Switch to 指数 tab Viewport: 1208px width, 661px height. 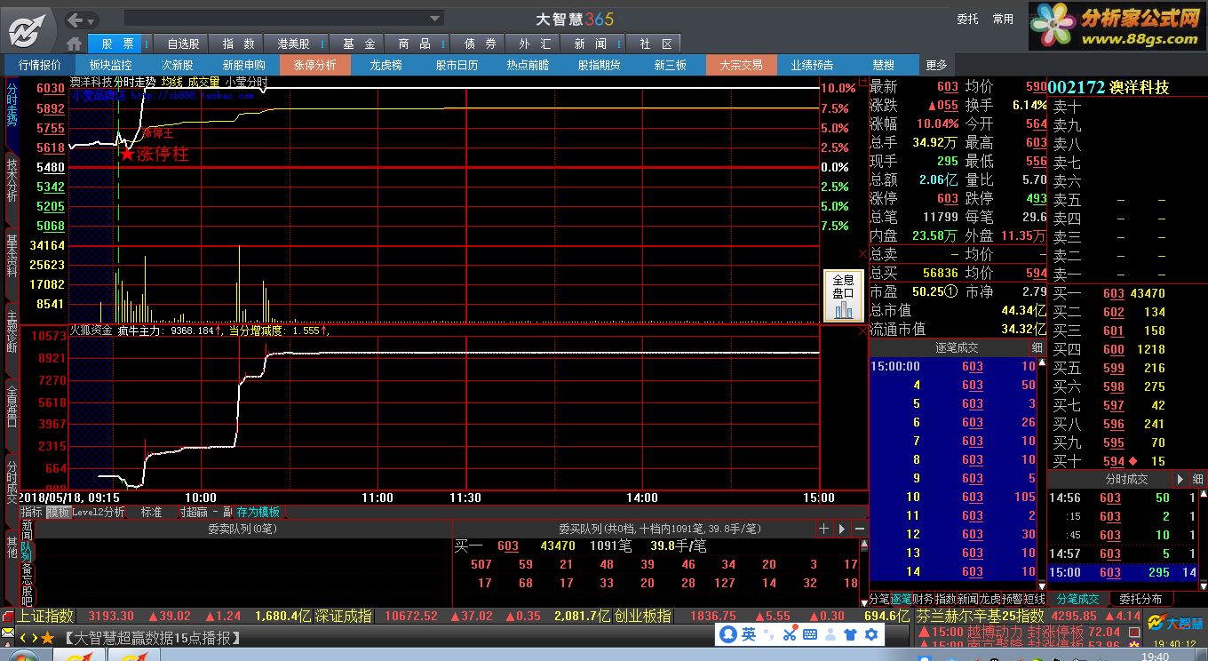(238, 44)
